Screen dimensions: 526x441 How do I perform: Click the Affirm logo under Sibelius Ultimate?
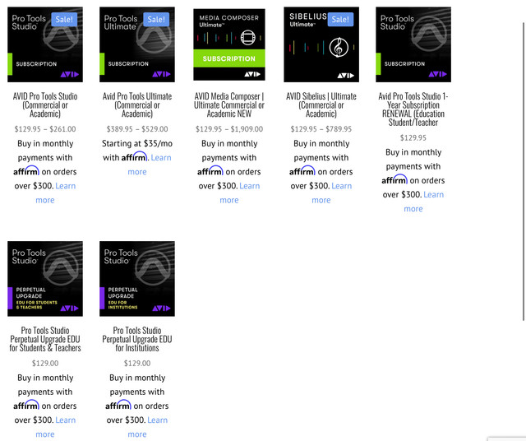coord(302,170)
